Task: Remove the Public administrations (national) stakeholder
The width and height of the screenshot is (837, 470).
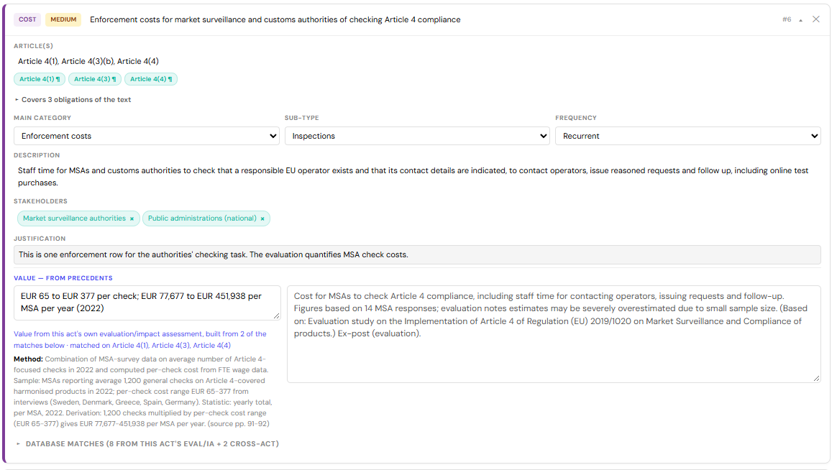Action: tap(262, 218)
